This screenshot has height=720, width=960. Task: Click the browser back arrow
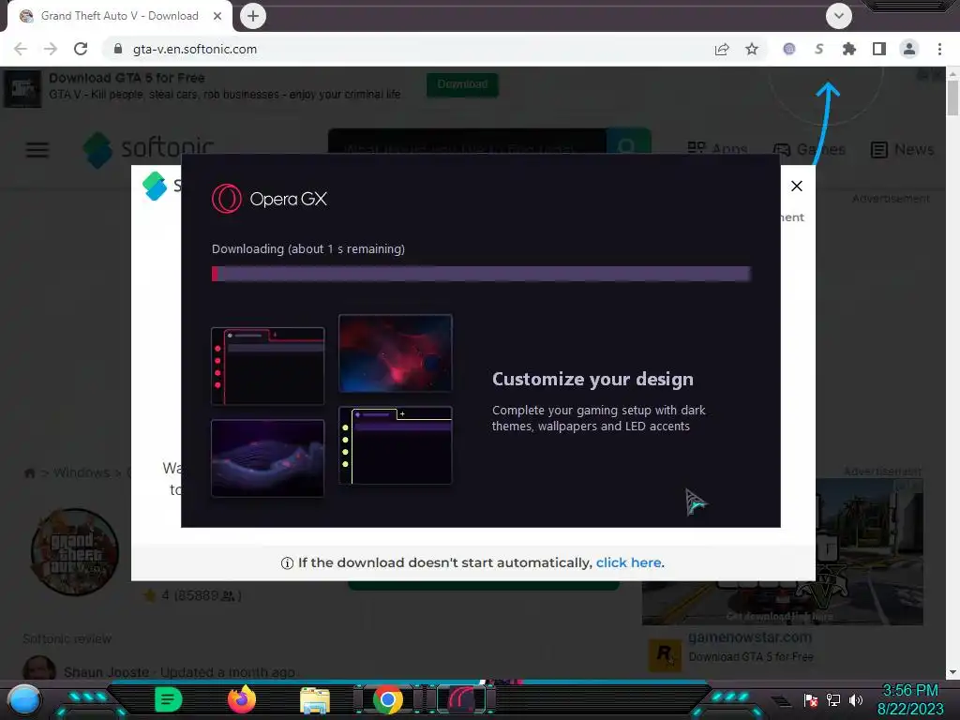[x=21, y=49]
